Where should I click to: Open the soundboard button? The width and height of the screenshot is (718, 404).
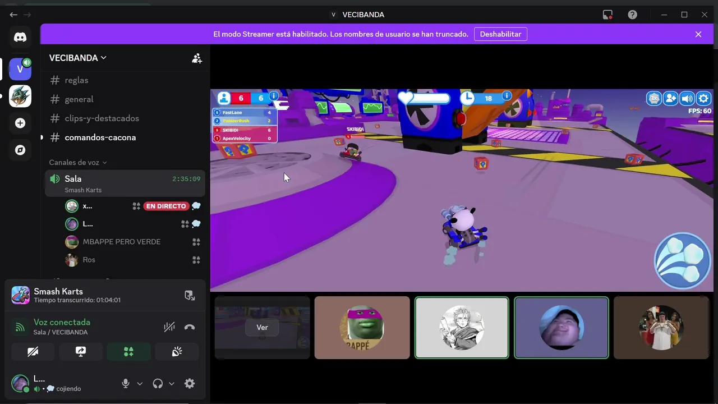click(x=177, y=352)
